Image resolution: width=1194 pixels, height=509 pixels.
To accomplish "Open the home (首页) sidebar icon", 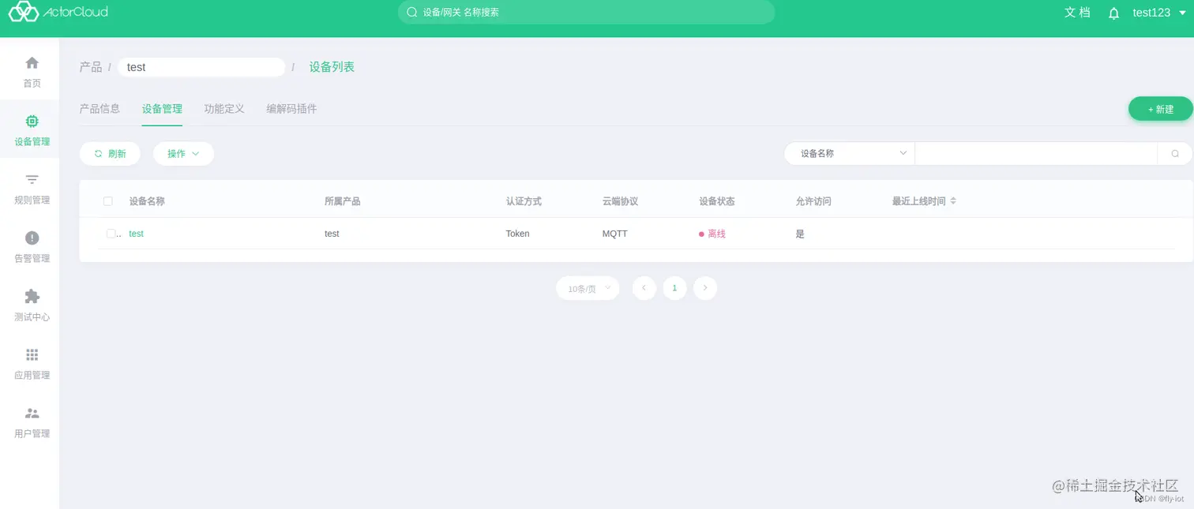I will (x=32, y=62).
